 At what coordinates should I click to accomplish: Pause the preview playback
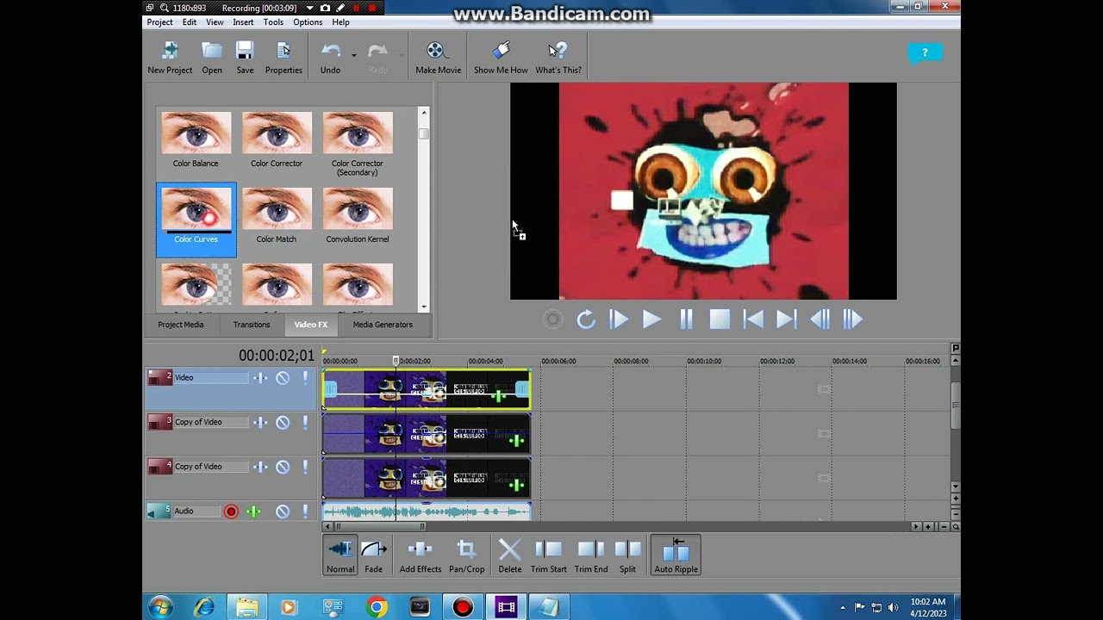pyautogui.click(x=686, y=319)
